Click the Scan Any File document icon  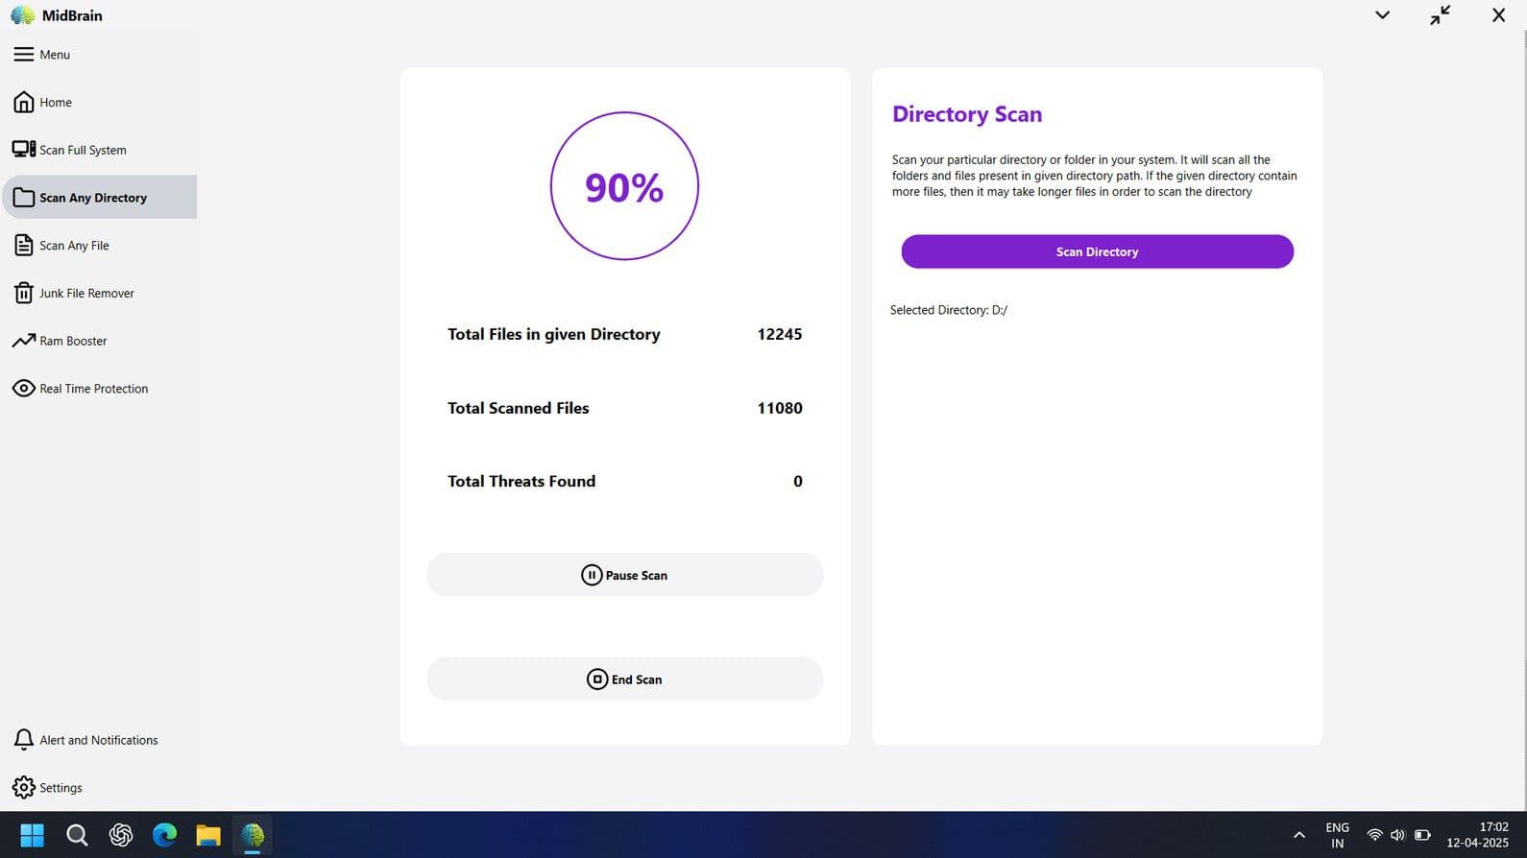pyautogui.click(x=23, y=246)
